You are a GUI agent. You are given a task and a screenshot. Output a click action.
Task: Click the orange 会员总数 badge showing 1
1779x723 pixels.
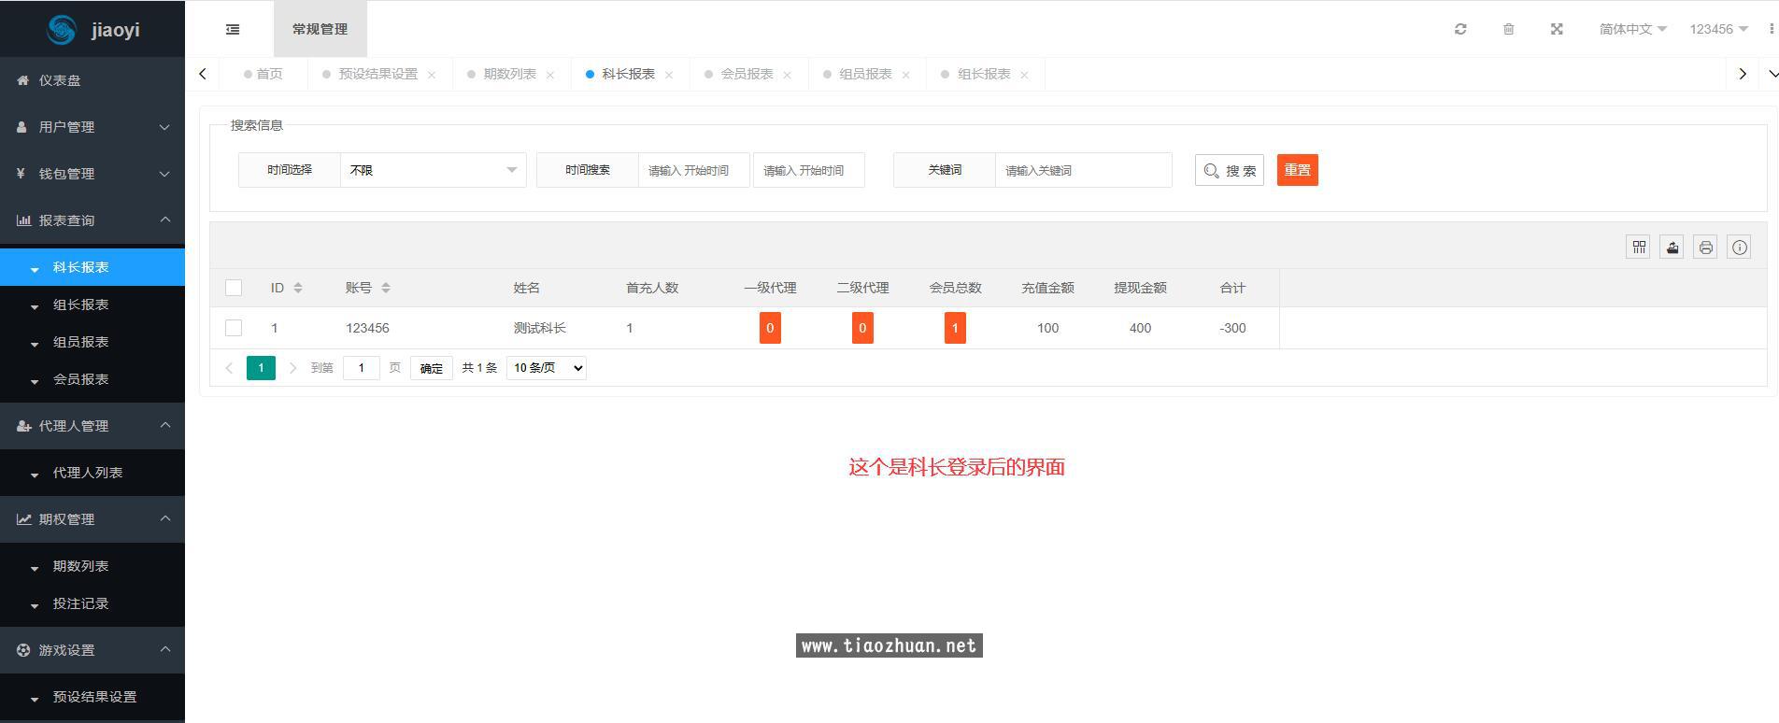click(954, 328)
